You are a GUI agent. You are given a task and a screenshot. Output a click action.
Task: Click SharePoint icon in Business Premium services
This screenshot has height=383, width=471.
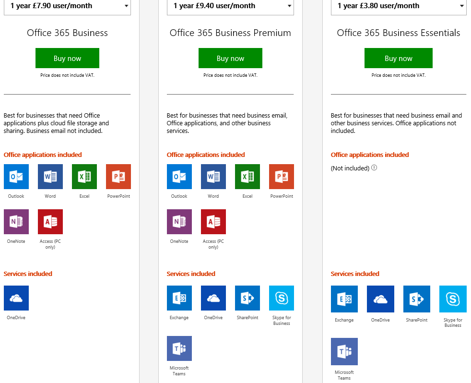click(247, 298)
